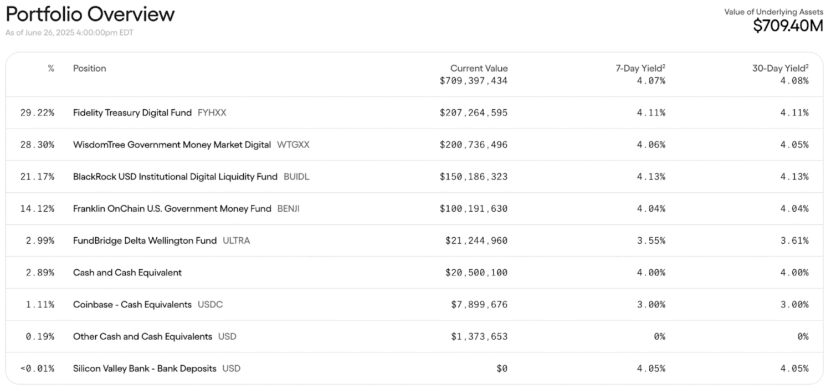Click the $709.40M underlying assets value

pyautogui.click(x=788, y=25)
